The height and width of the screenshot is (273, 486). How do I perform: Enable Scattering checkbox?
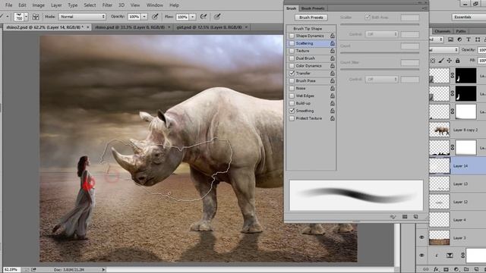point(292,43)
